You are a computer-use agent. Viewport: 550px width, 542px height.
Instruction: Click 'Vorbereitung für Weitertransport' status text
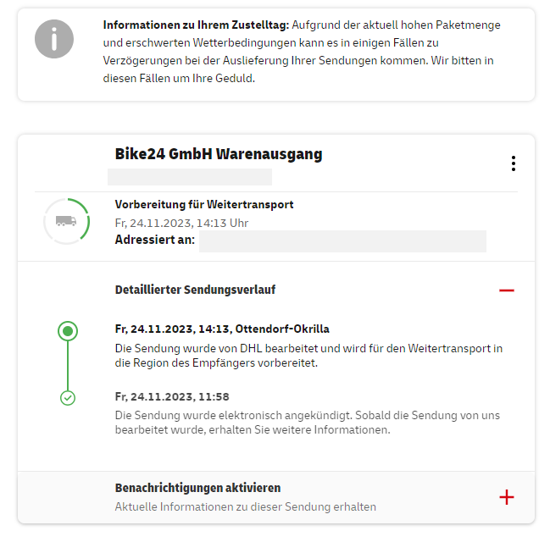coord(204,205)
